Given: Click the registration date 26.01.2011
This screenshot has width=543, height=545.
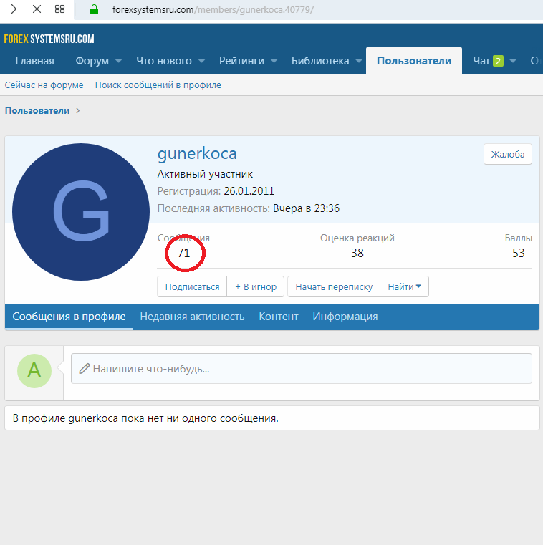Looking at the screenshot, I should point(249,191).
